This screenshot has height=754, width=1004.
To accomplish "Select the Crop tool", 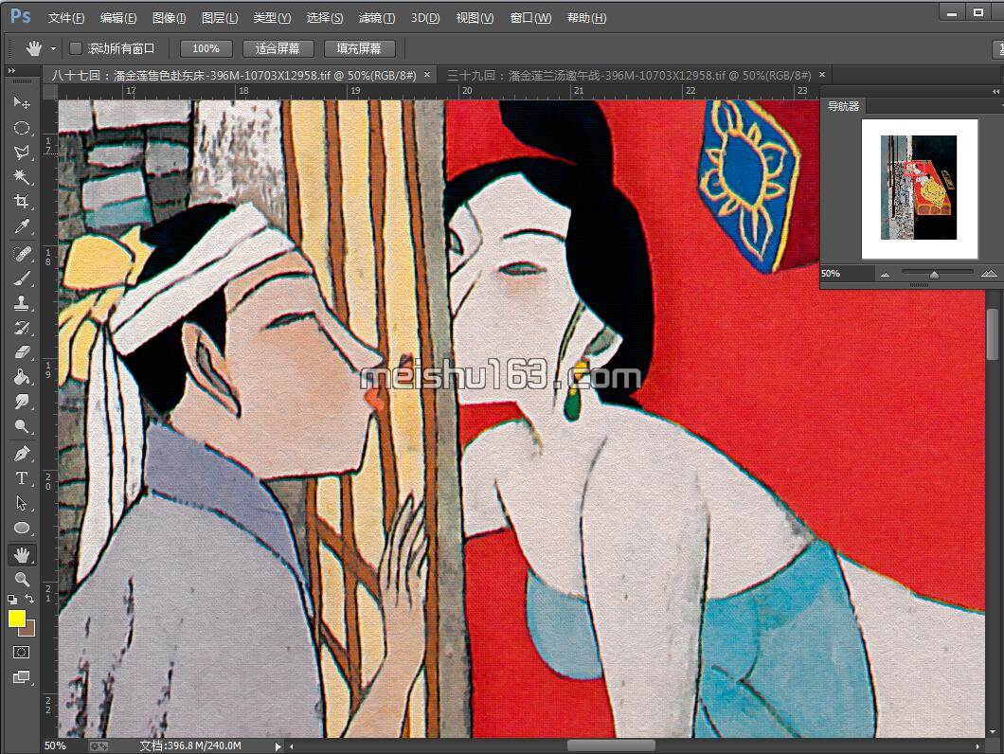I will click(x=21, y=201).
